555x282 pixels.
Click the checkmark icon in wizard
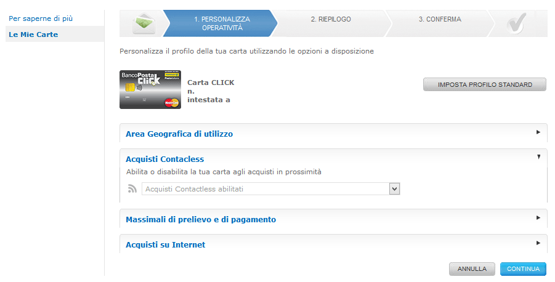pyautogui.click(x=516, y=23)
